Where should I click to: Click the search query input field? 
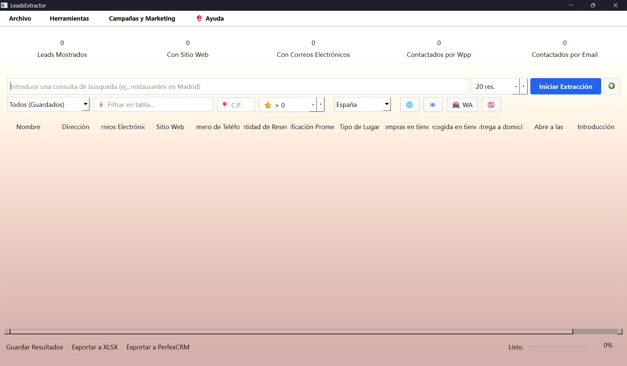pos(238,87)
